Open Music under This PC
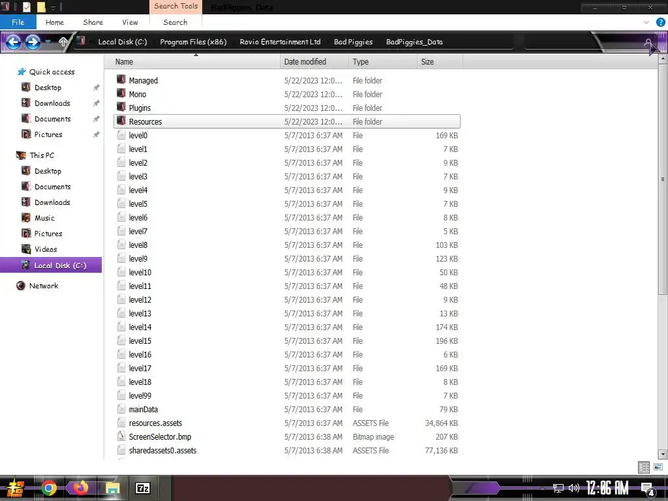 click(44, 218)
